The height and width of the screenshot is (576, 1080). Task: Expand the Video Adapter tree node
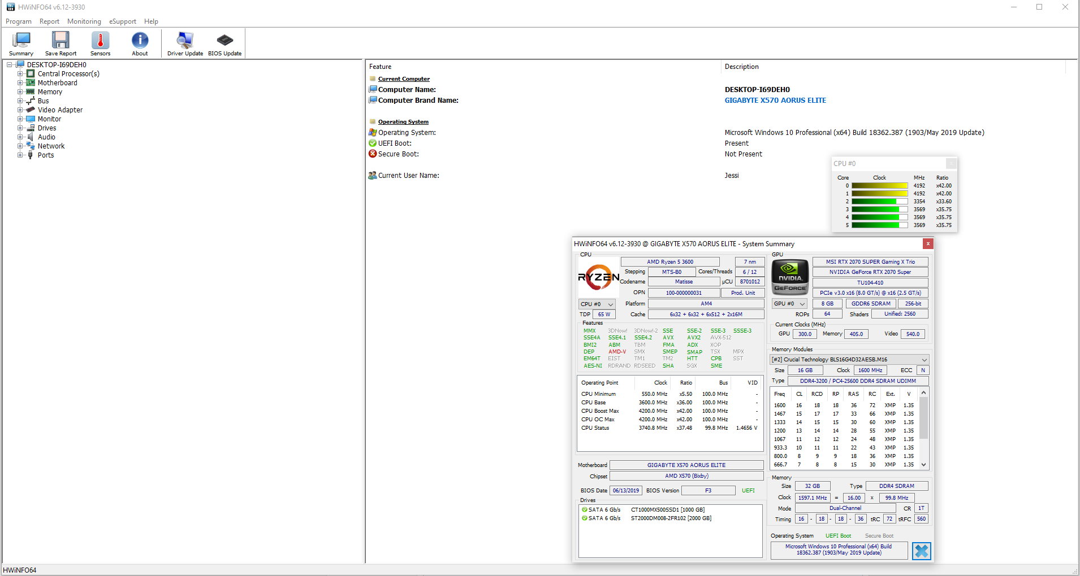(20, 110)
